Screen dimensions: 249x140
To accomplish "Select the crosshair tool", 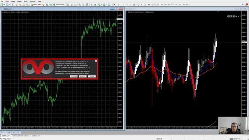I will [118, 5].
